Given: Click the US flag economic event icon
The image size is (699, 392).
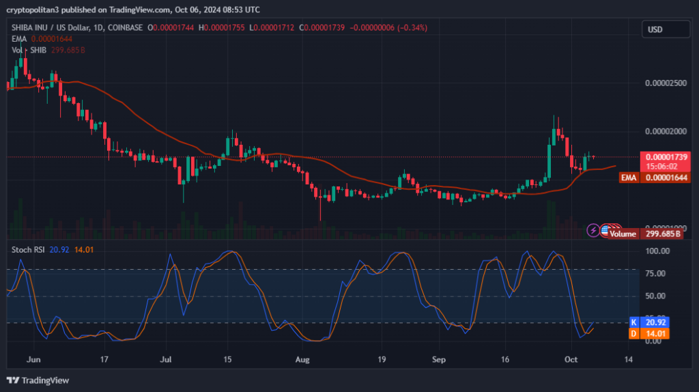Looking at the screenshot, I should pos(605,230).
